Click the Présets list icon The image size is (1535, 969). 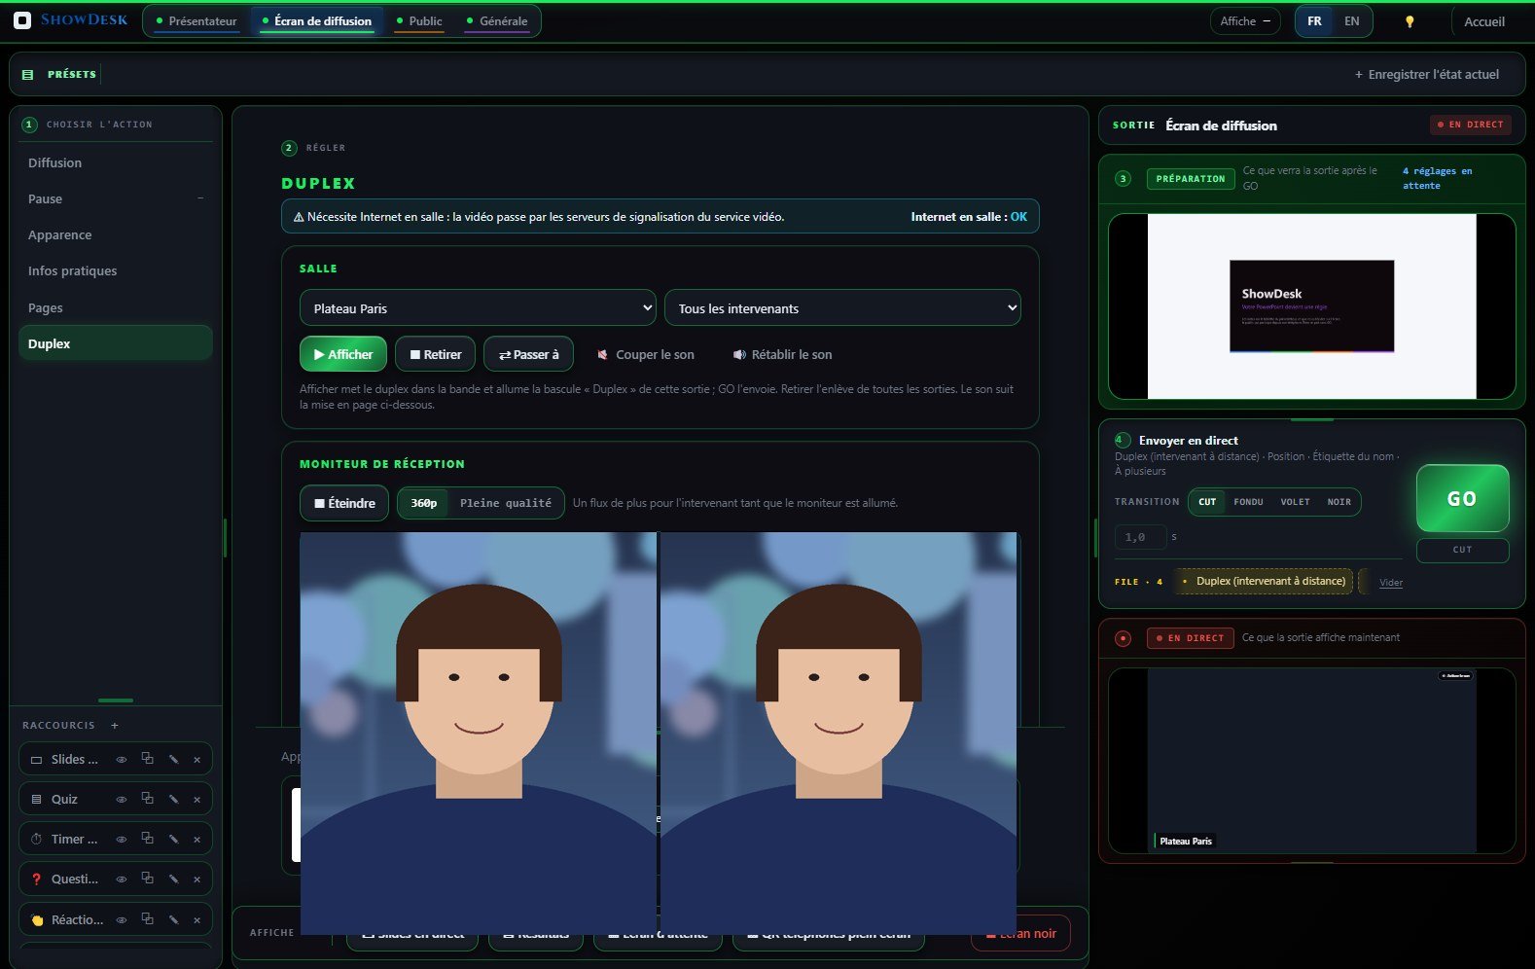(x=27, y=74)
